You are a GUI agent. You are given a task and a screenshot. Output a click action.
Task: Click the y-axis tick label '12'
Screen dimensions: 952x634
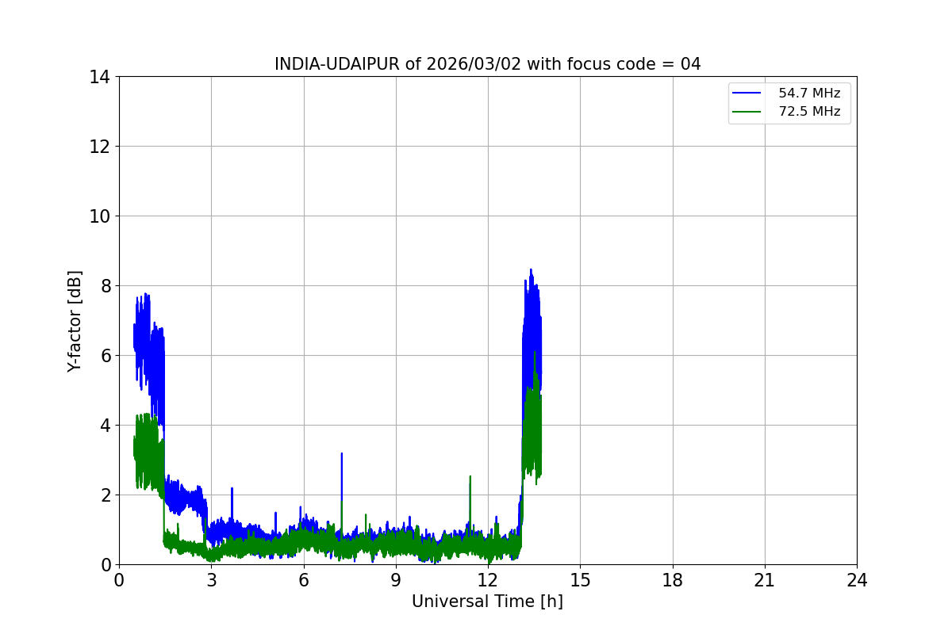tap(100, 147)
